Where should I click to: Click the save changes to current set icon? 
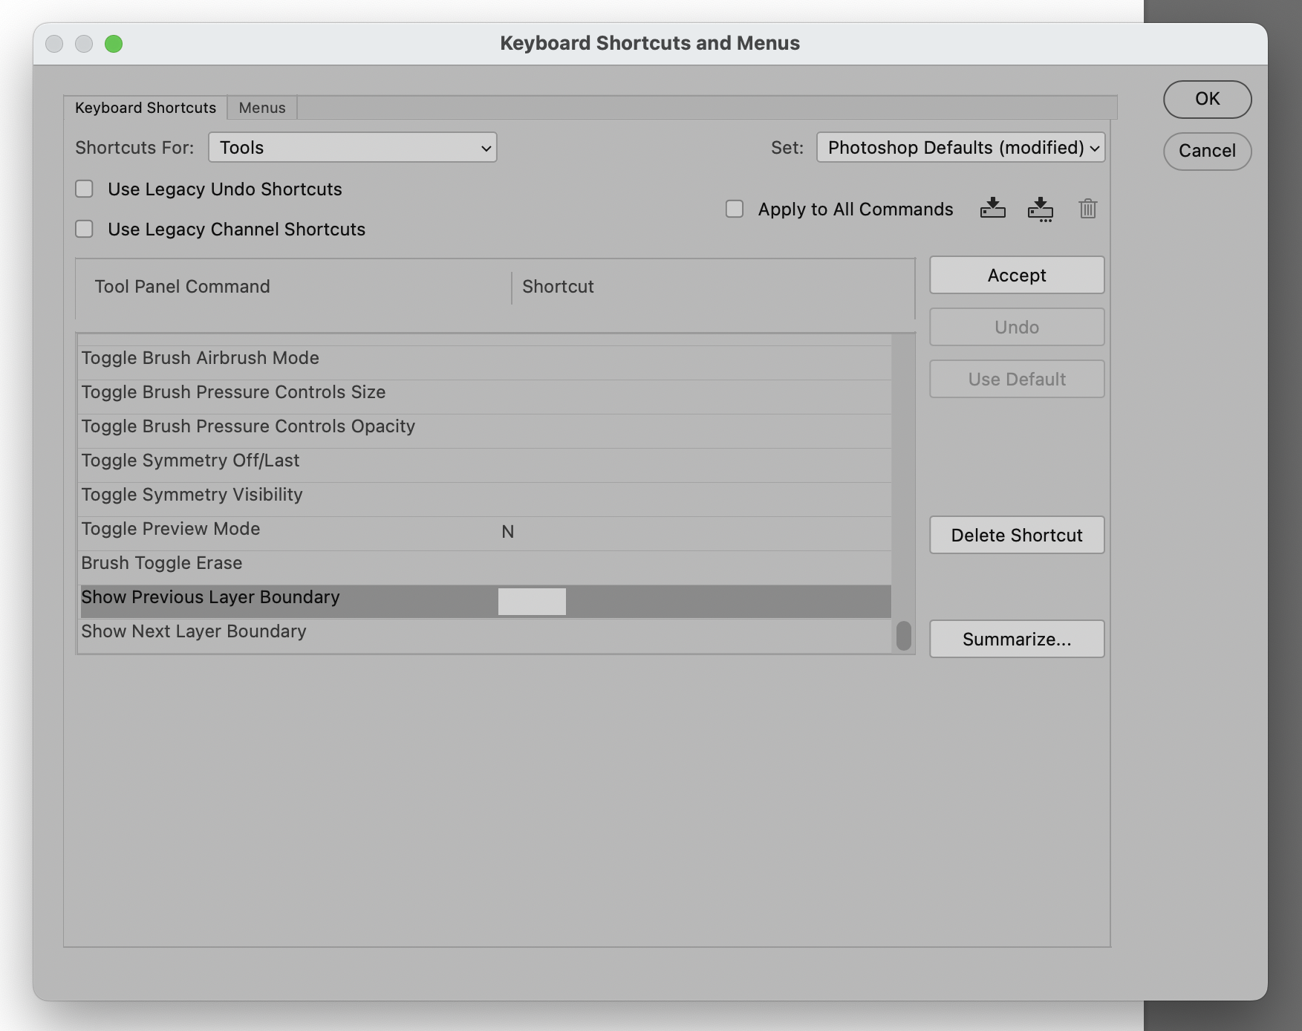(x=992, y=209)
